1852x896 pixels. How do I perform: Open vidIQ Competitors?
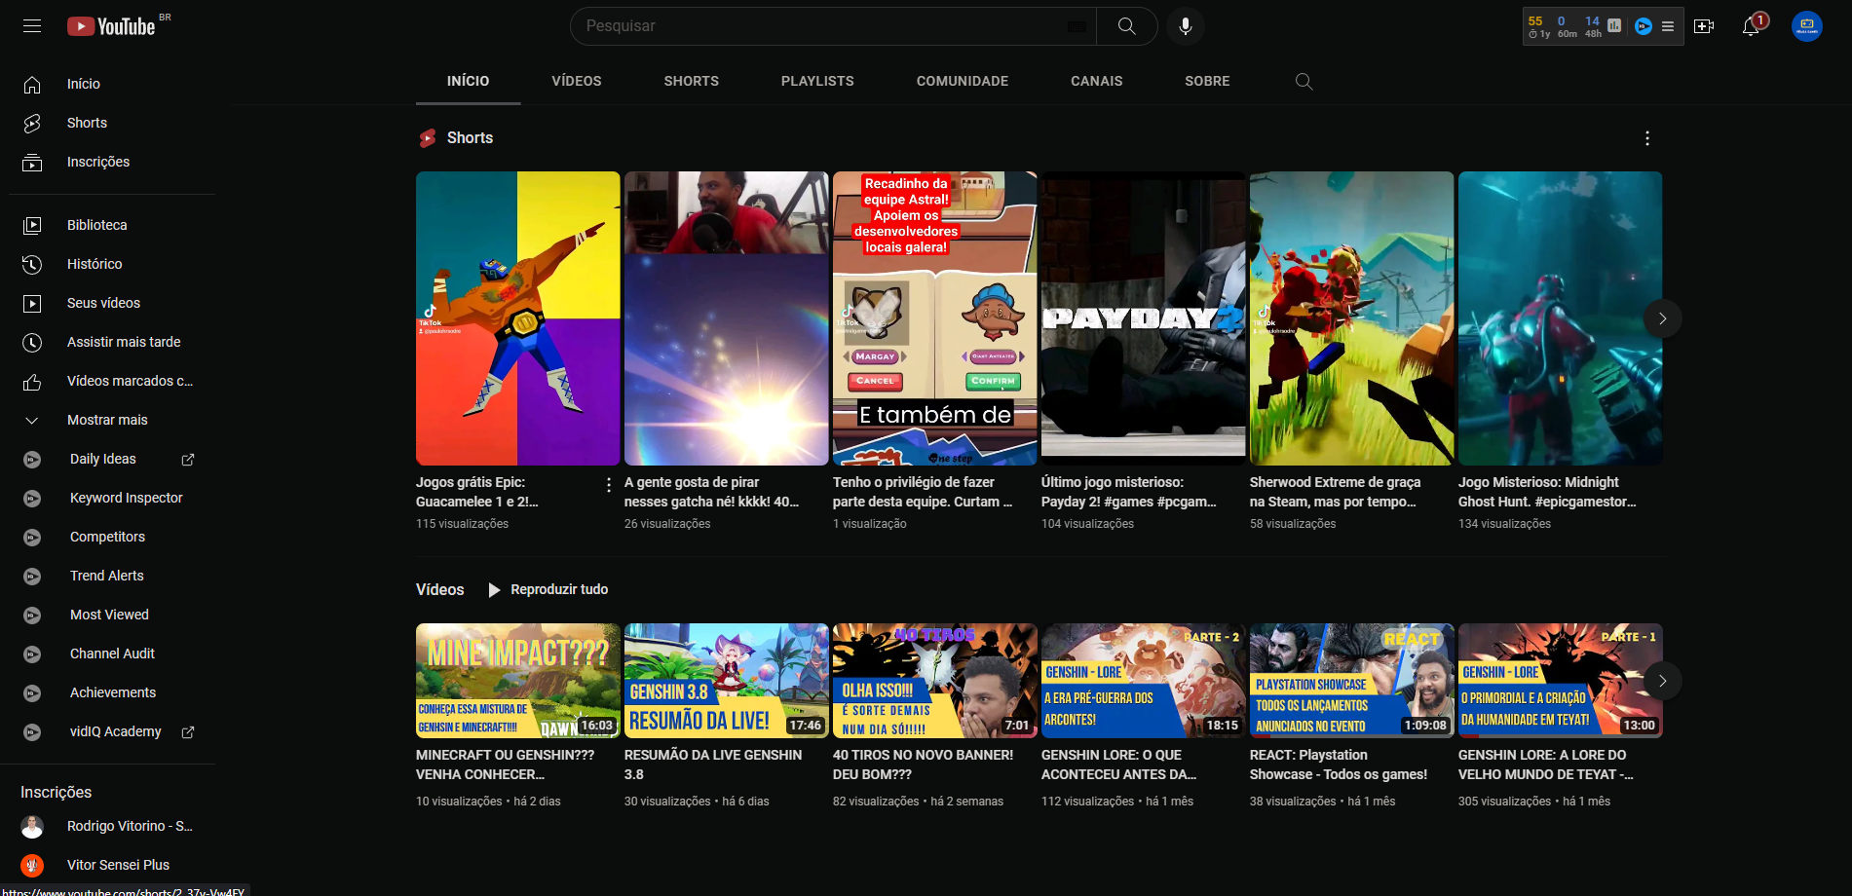(x=109, y=537)
